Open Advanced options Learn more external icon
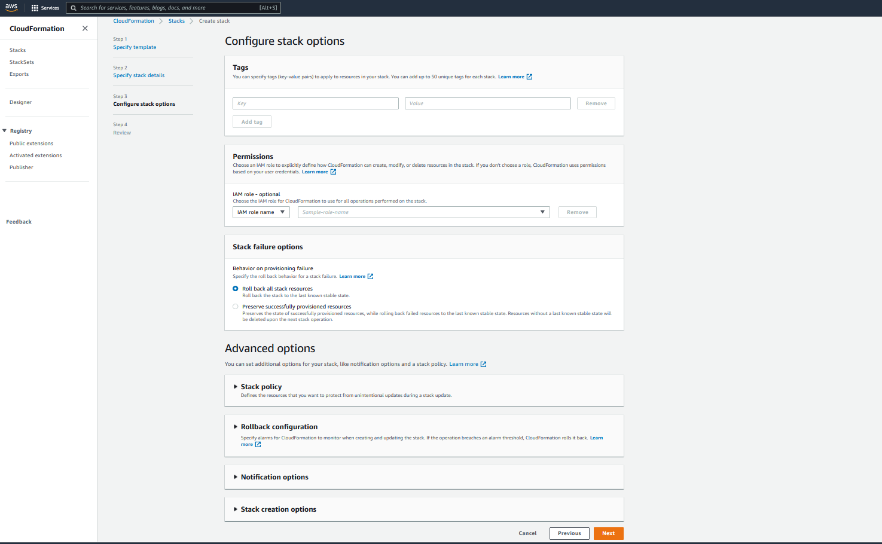The width and height of the screenshot is (882, 544). [x=483, y=364]
